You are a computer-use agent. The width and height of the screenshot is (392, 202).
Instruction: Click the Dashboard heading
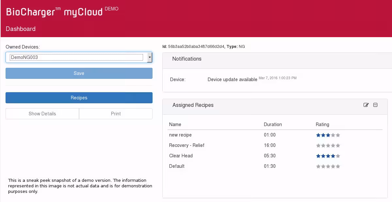[x=21, y=29]
